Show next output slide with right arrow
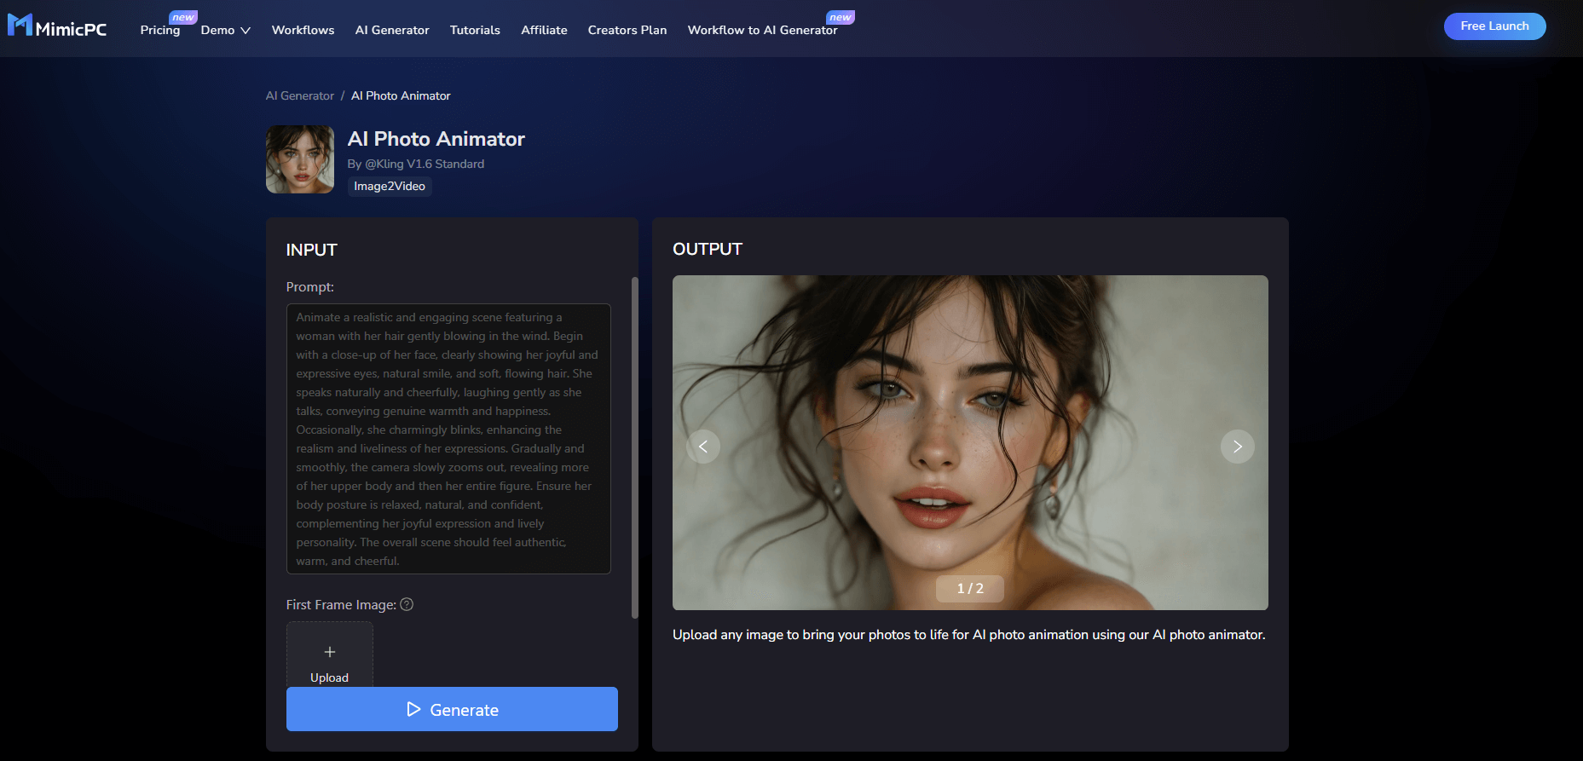 (1237, 447)
